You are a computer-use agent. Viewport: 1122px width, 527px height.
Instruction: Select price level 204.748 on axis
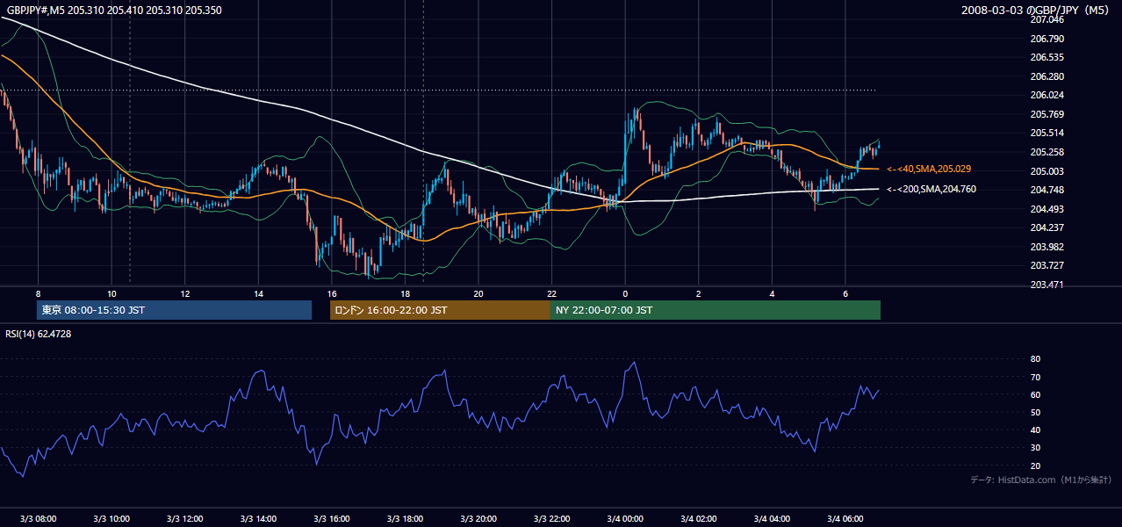point(1046,190)
